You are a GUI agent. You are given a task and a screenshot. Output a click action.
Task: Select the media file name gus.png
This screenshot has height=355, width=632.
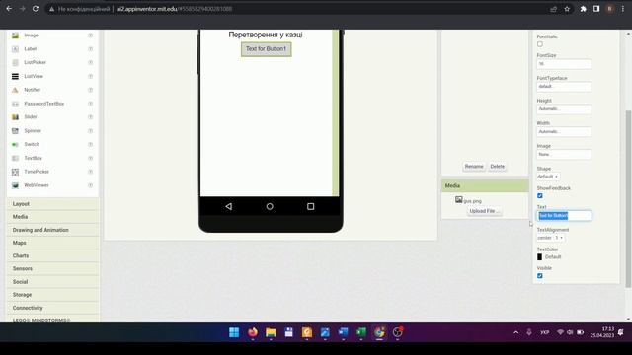(473, 201)
